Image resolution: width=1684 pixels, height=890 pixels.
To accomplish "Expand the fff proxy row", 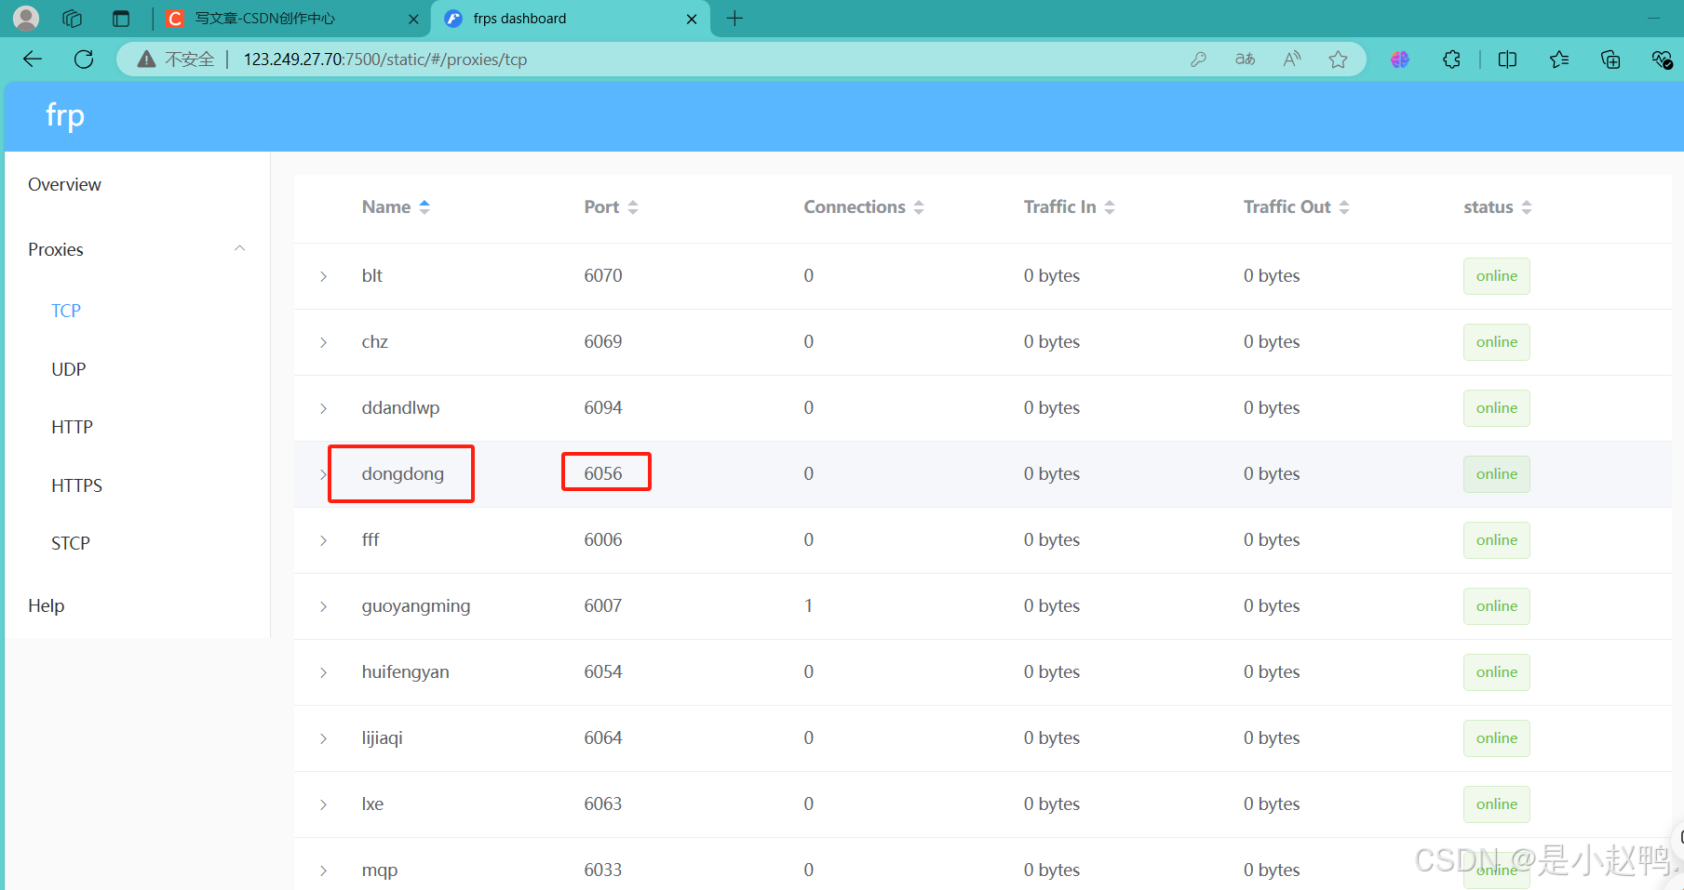I will [323, 540].
